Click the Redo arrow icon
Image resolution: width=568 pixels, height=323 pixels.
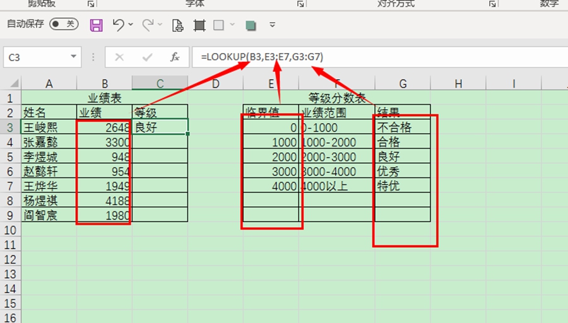[x=148, y=25]
